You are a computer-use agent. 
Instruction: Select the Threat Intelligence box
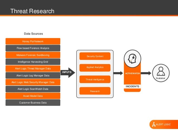click(x=95, y=79)
